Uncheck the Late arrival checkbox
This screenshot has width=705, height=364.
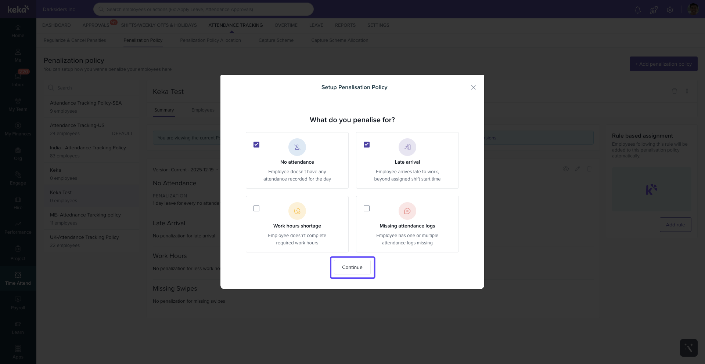point(367,145)
